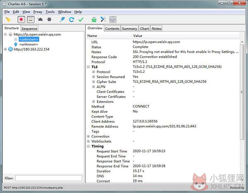Expand the TLS Protocol row

tap(94, 72)
